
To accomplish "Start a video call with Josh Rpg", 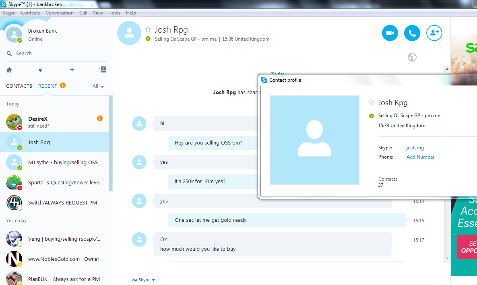I will 390,33.
